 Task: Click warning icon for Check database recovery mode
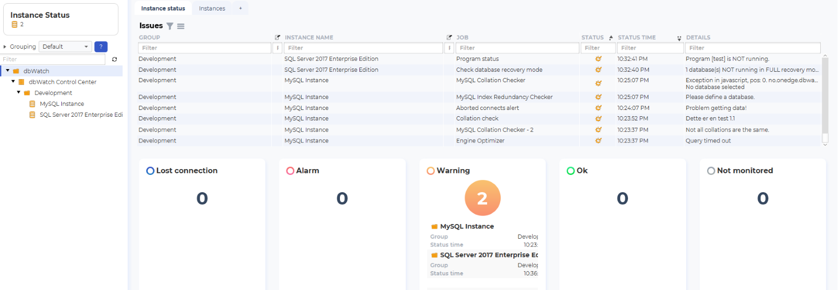(598, 70)
